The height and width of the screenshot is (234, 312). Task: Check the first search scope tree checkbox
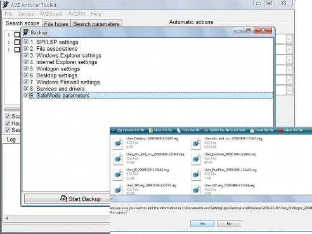pos(17,34)
